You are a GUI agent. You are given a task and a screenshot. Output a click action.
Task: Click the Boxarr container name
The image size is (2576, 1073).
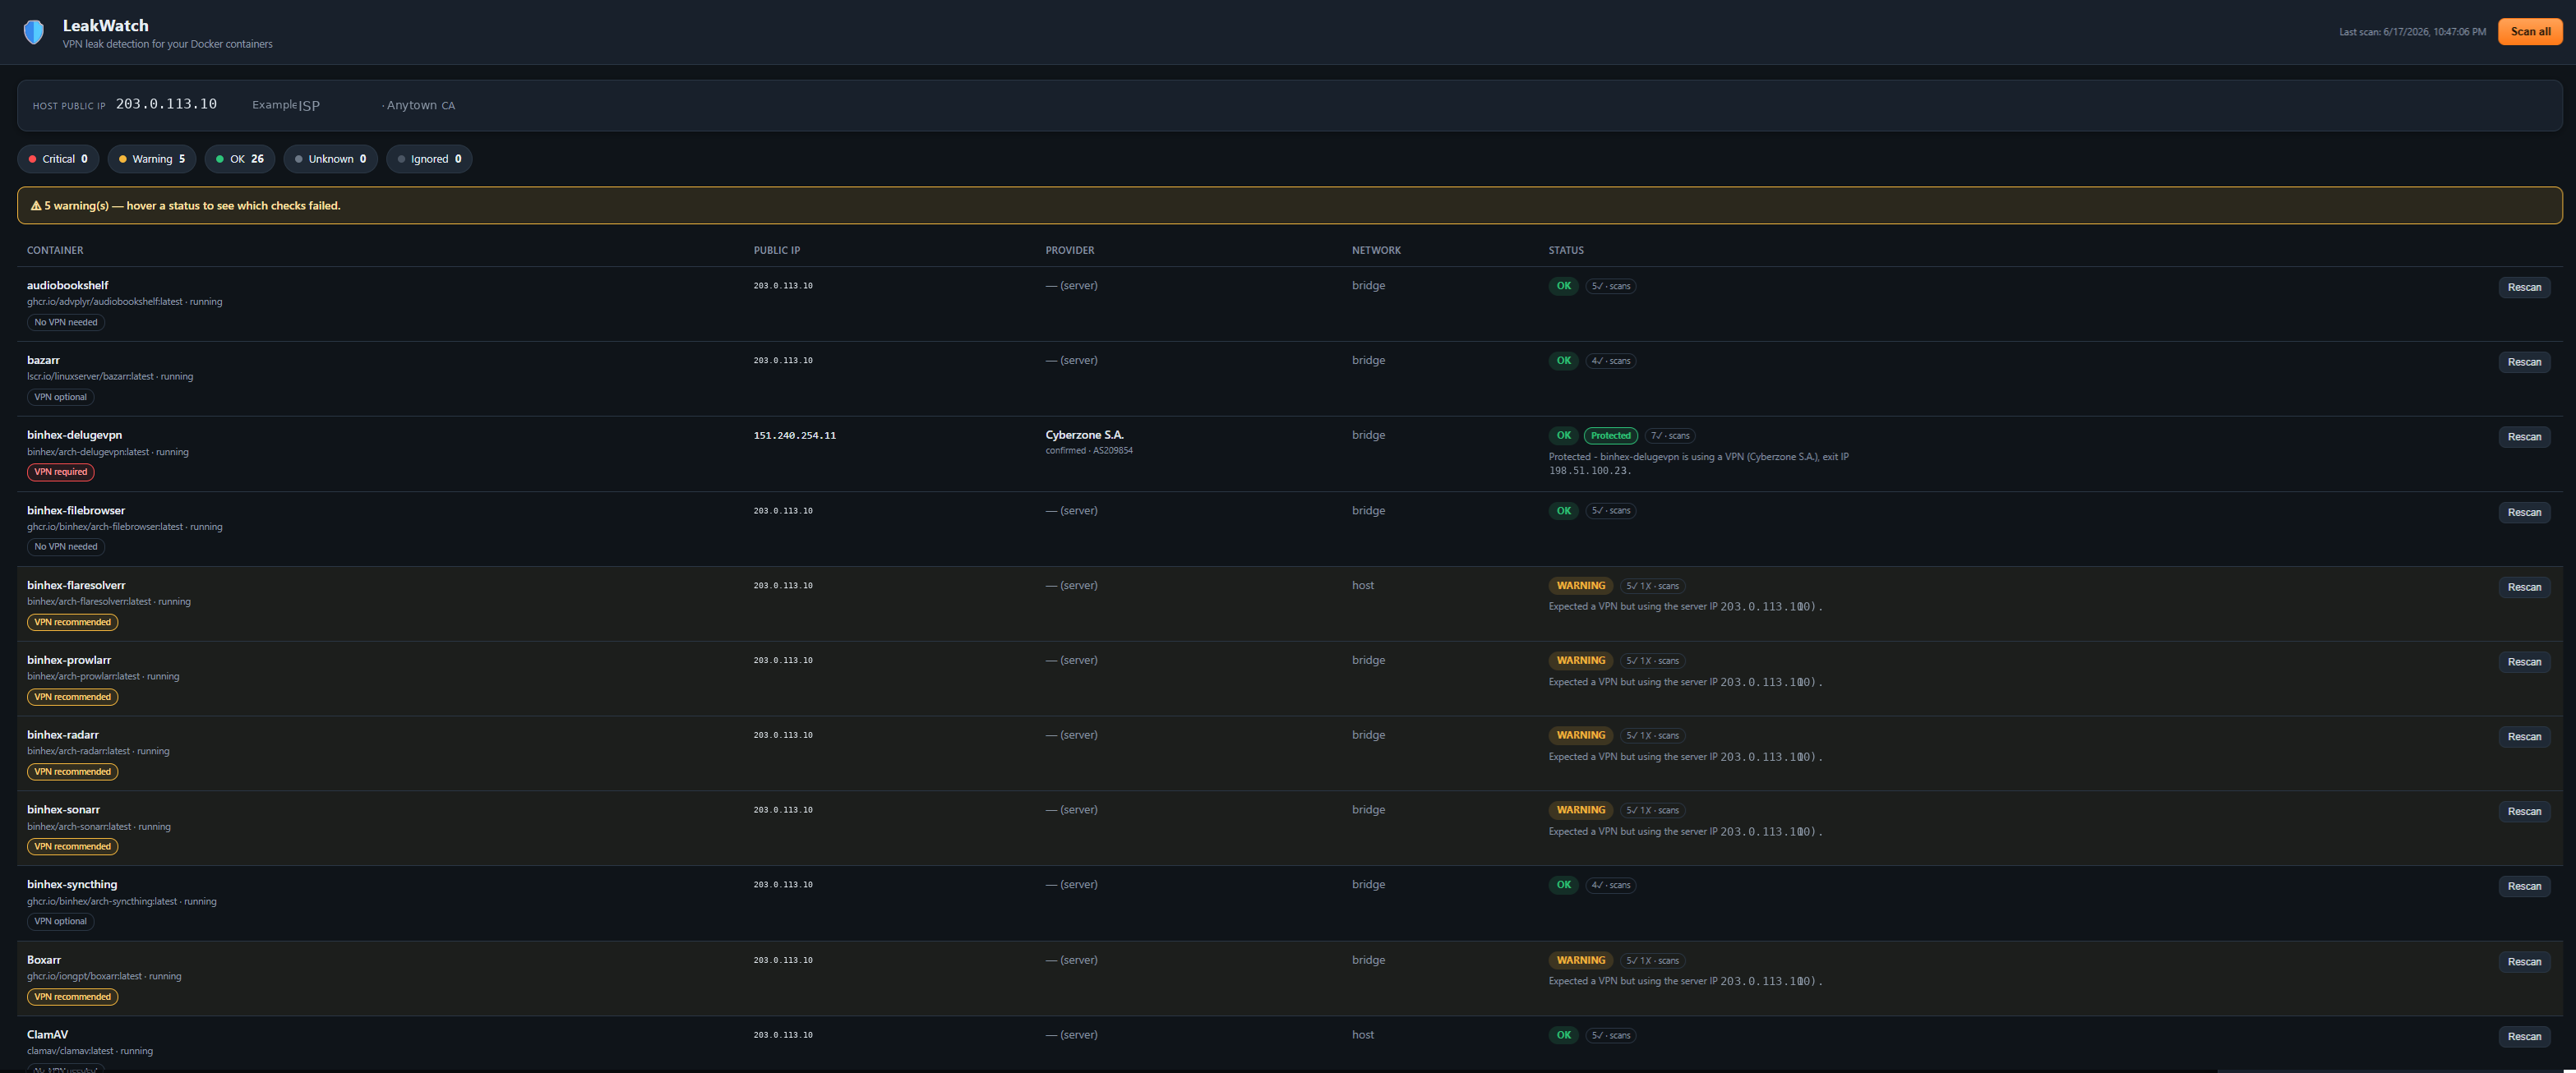tap(44, 960)
